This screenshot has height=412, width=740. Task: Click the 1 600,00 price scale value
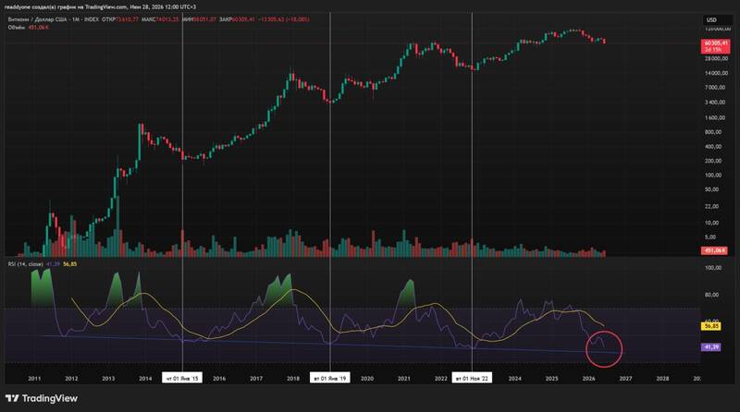[x=715, y=118]
